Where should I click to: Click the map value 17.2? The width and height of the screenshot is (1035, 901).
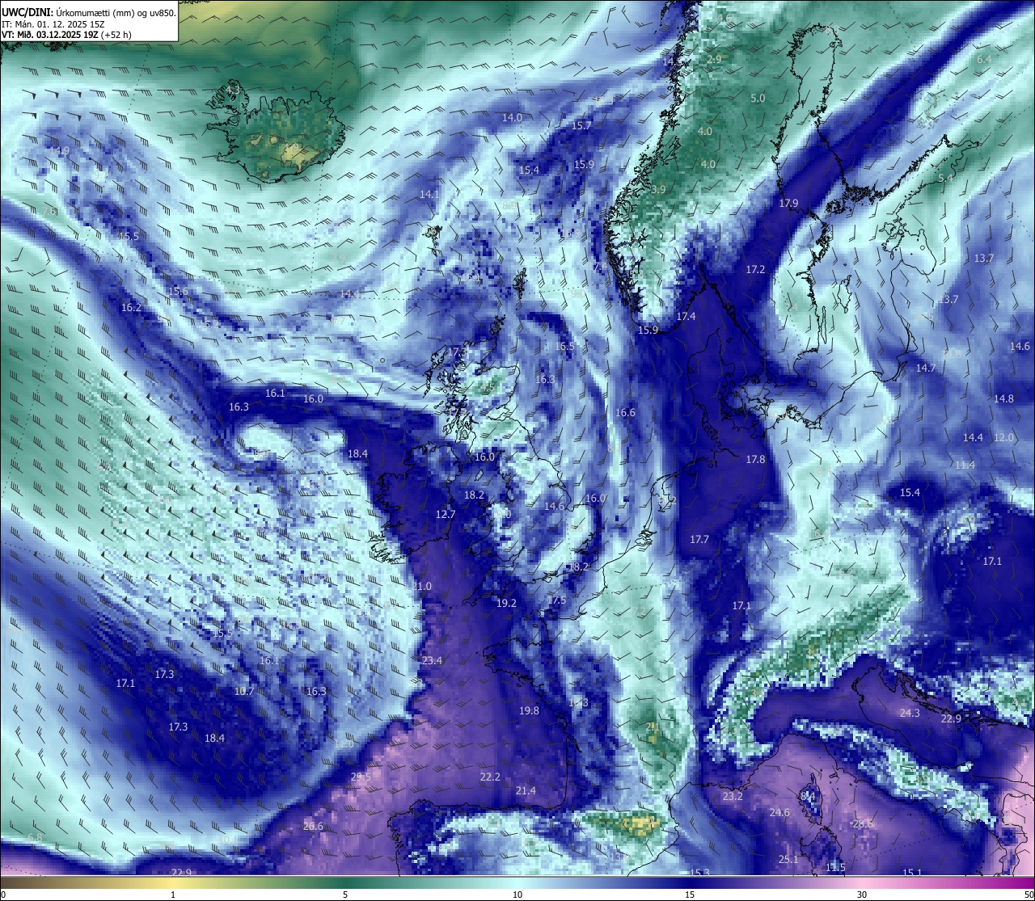755,269
